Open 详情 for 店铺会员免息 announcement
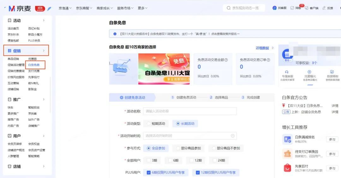Viewport: 341px width, 178px height. click(x=335, y=112)
